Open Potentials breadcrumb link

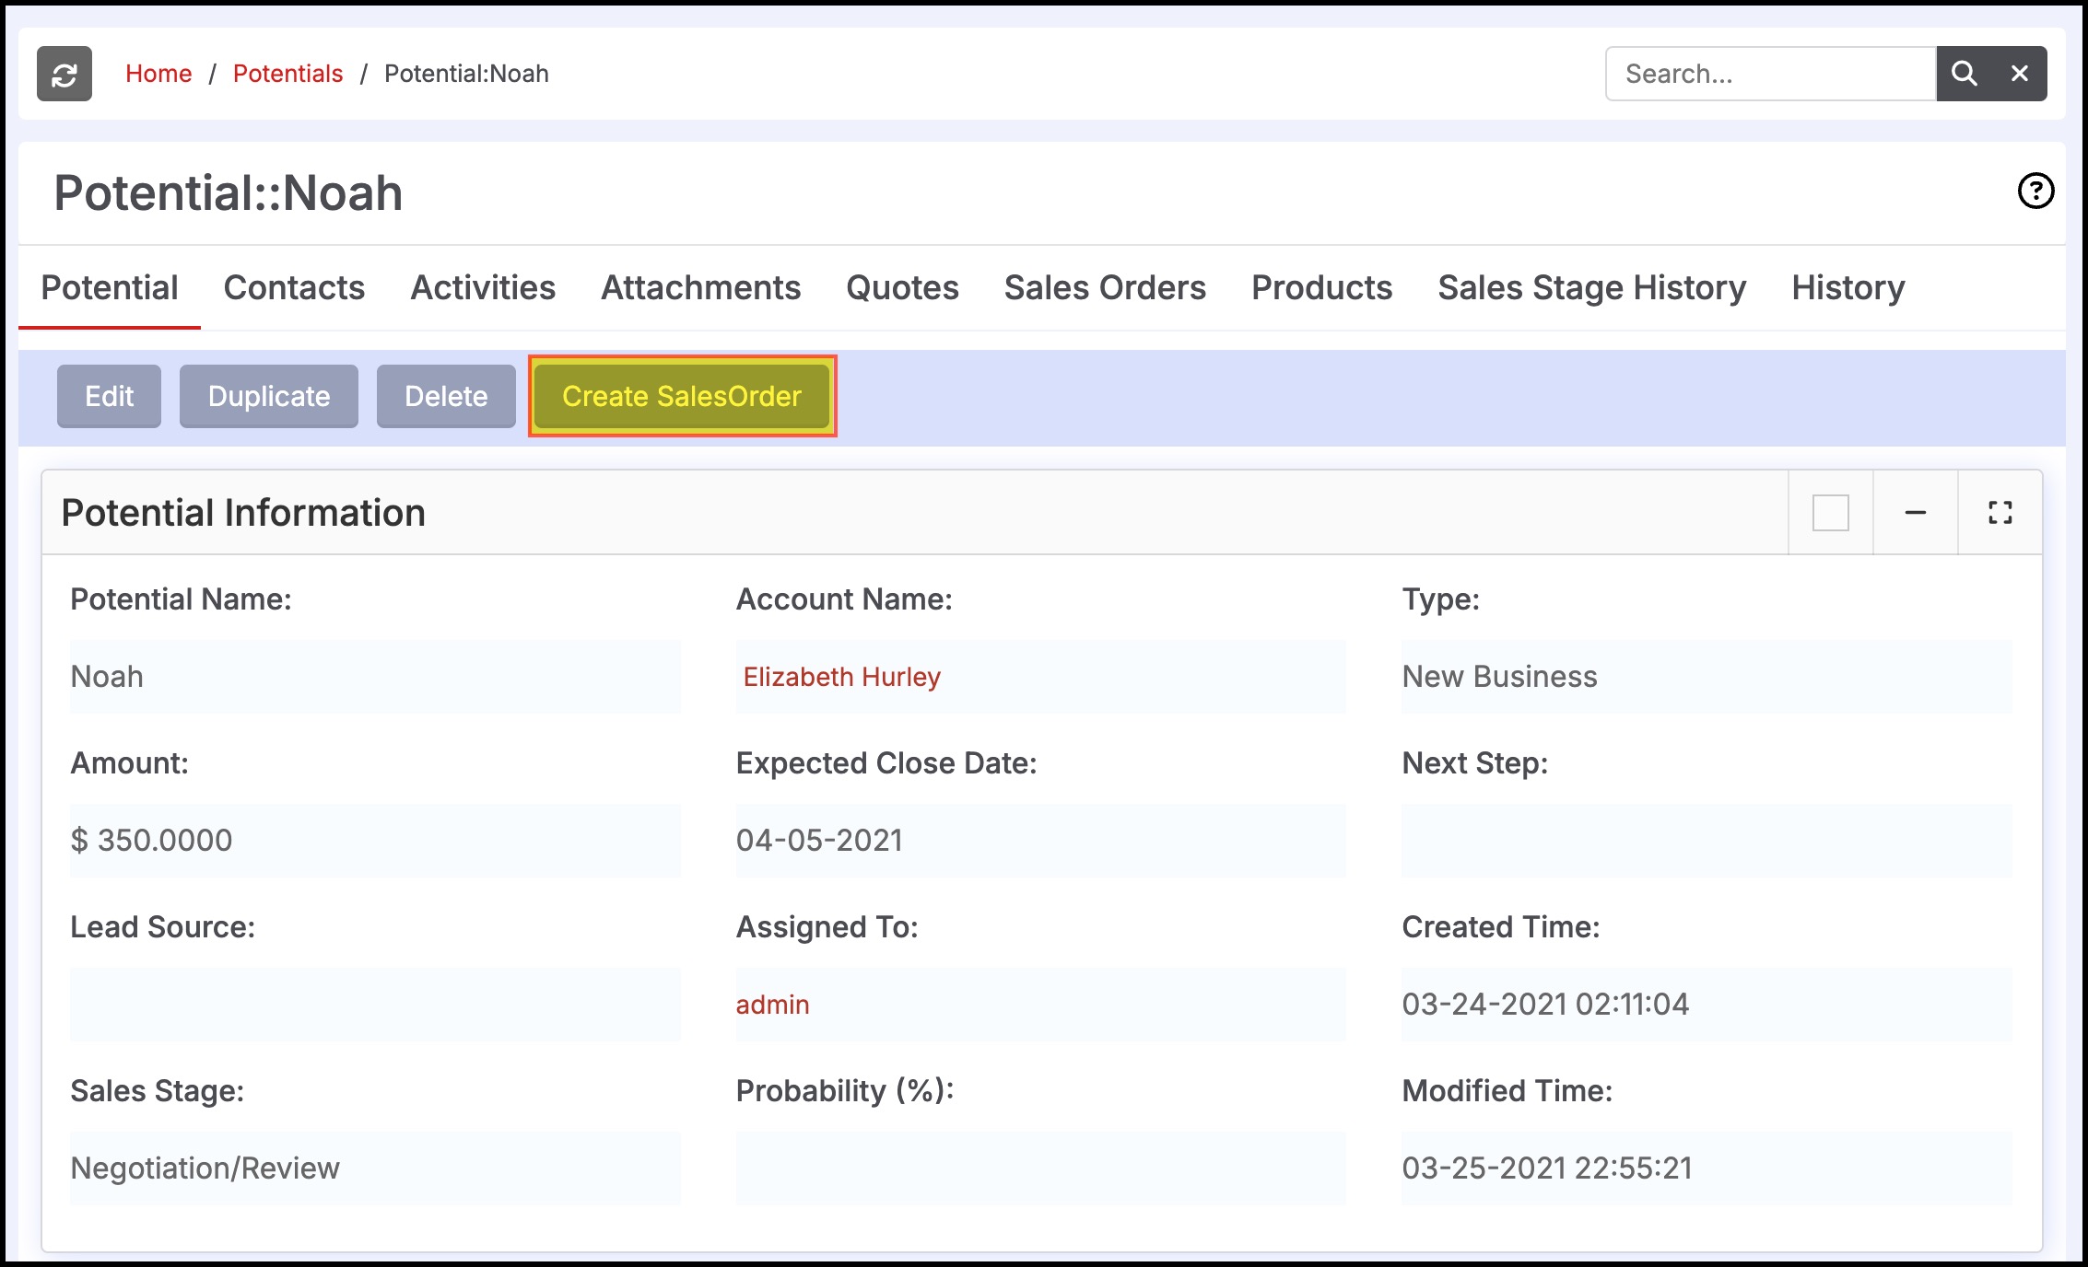[287, 74]
